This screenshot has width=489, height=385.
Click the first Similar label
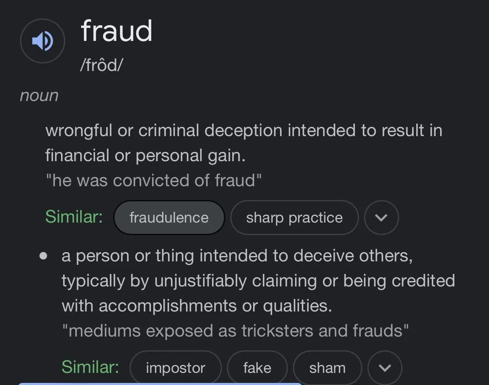[x=74, y=216]
